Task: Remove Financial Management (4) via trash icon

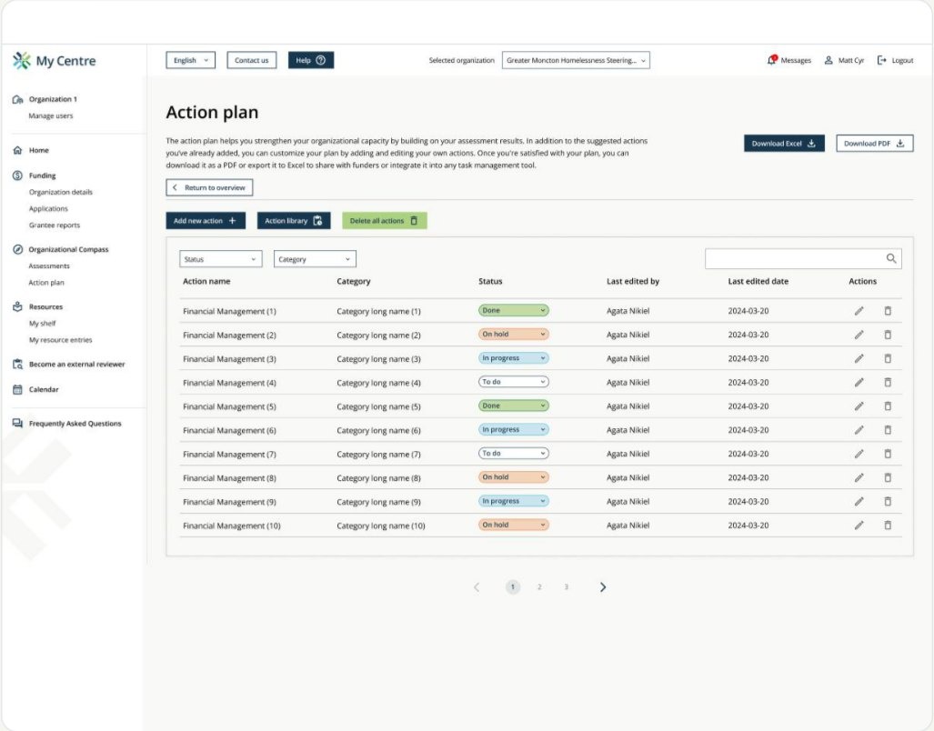Action: 888,382
